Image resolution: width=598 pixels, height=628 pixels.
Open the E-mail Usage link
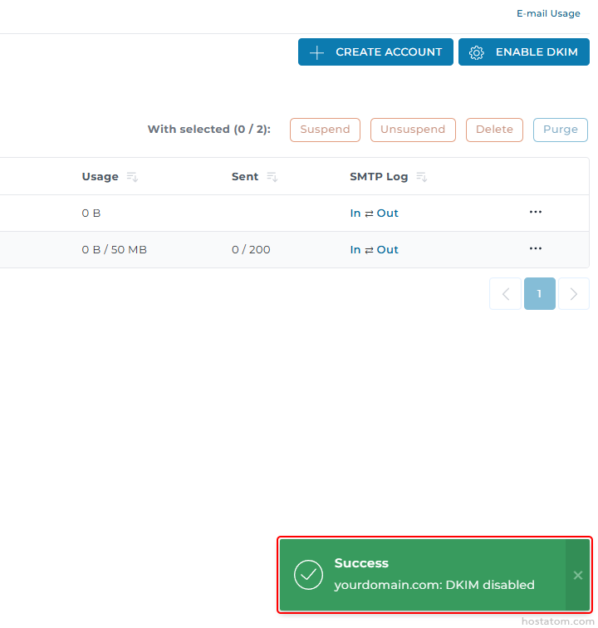pos(548,14)
